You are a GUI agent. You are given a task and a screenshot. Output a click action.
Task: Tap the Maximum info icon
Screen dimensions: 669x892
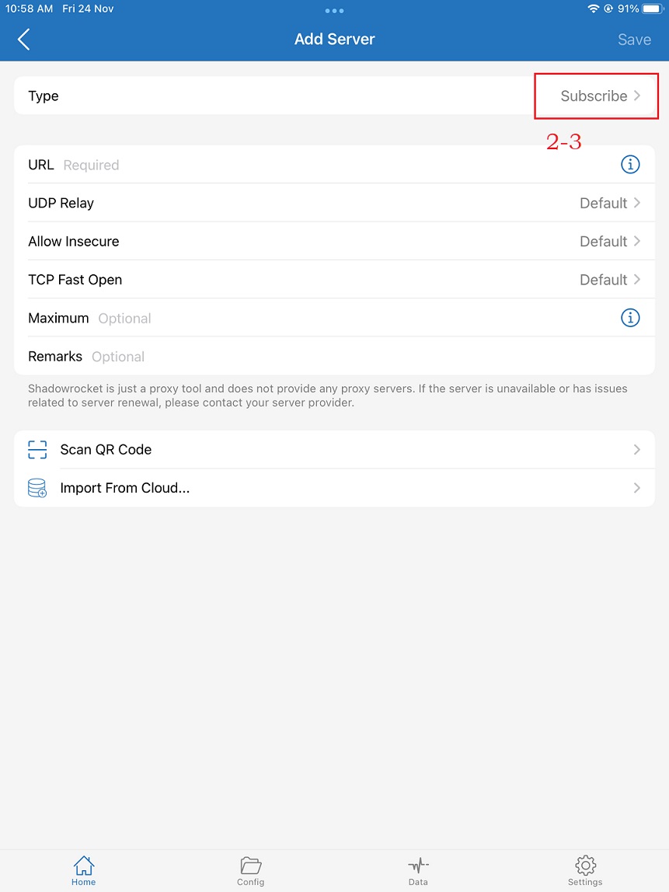[629, 318]
